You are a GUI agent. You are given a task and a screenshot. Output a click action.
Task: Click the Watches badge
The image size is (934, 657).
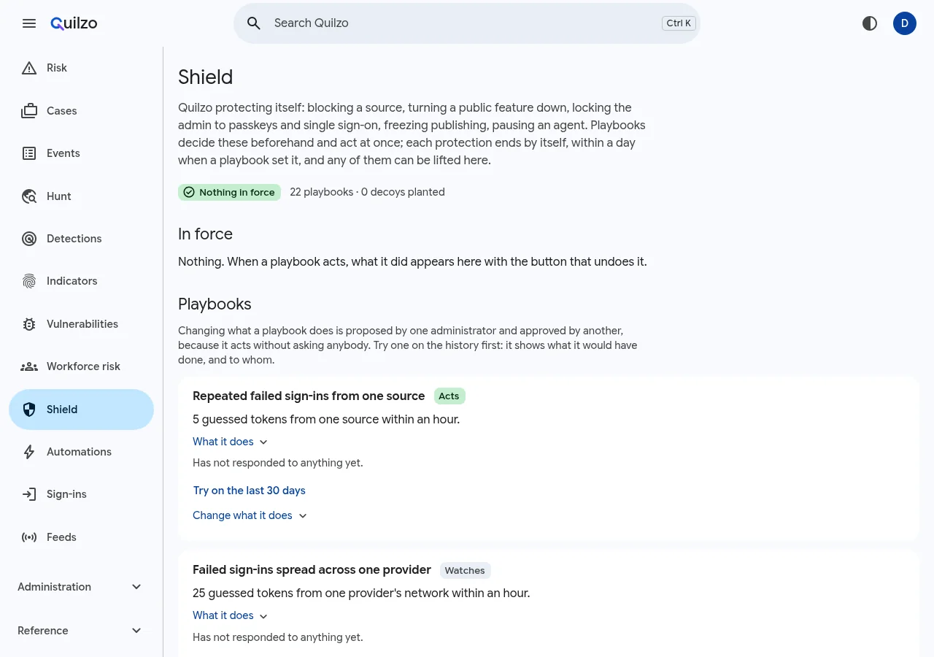pyautogui.click(x=465, y=570)
